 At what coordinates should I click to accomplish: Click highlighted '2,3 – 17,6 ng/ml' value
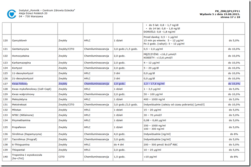point(154,83)
